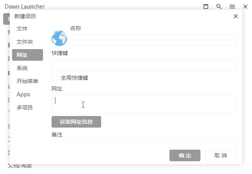Select the 网址 tab

[x=27, y=55]
